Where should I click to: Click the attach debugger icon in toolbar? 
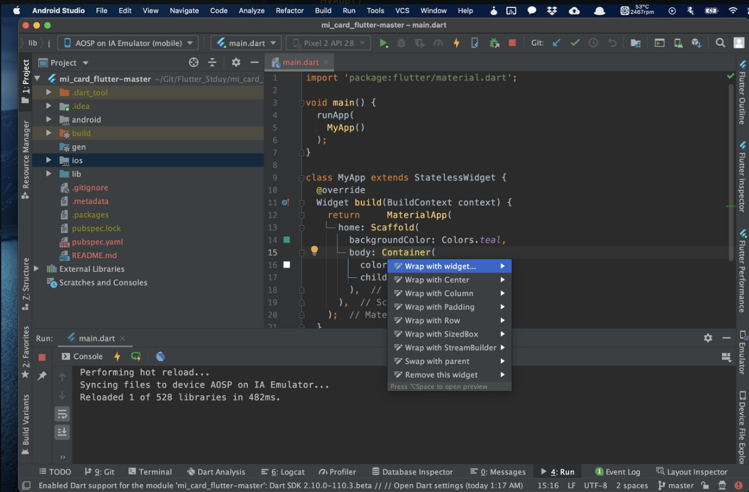[495, 43]
